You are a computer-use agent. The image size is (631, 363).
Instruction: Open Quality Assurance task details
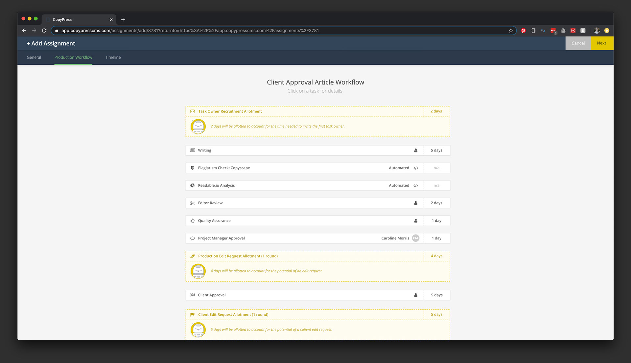pos(318,221)
